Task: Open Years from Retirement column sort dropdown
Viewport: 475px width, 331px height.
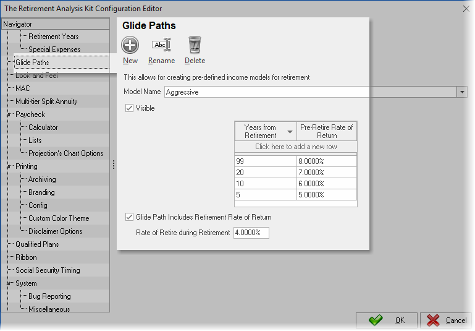Action: click(x=290, y=132)
